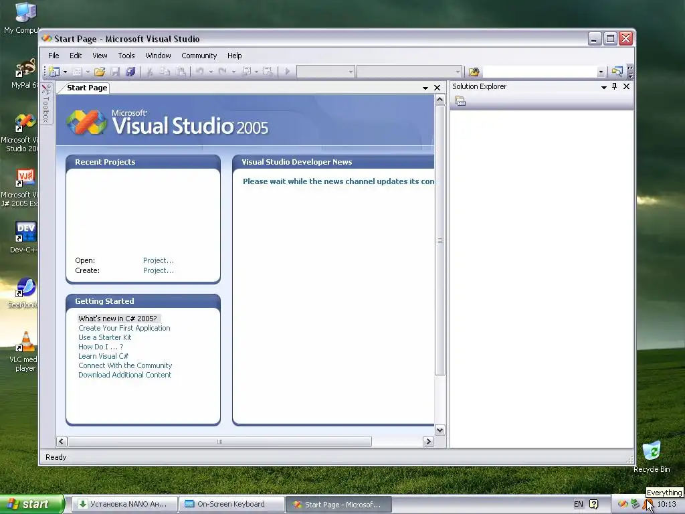Open the Help menu

click(x=235, y=56)
